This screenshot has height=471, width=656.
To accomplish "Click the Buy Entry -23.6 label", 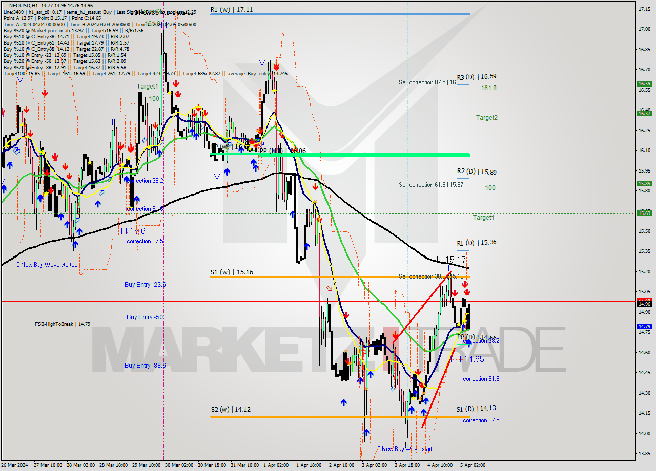I will tap(145, 285).
